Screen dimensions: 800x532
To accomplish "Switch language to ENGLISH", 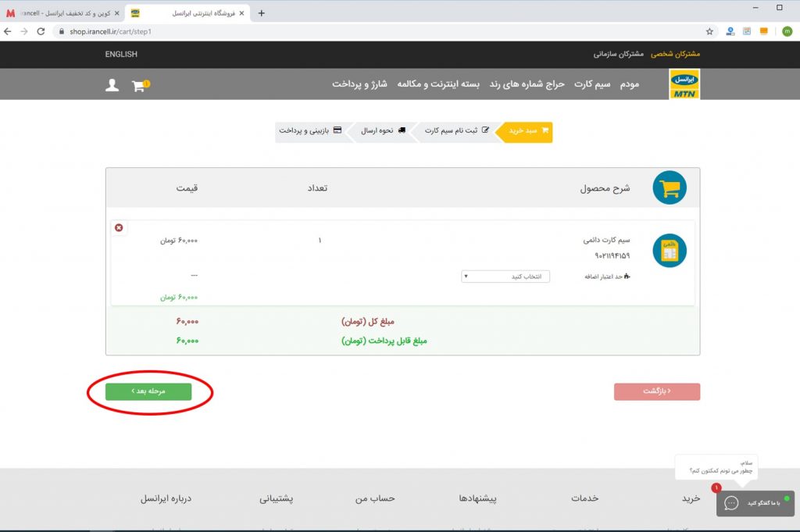I will (x=121, y=54).
